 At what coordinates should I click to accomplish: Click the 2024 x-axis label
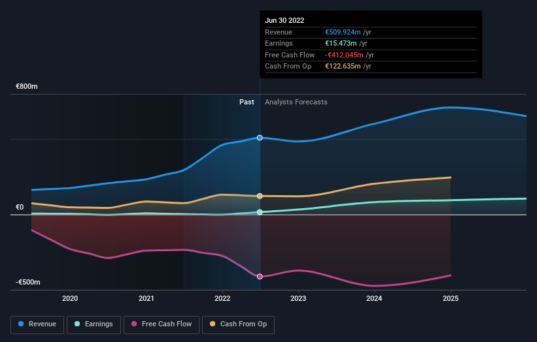click(374, 298)
